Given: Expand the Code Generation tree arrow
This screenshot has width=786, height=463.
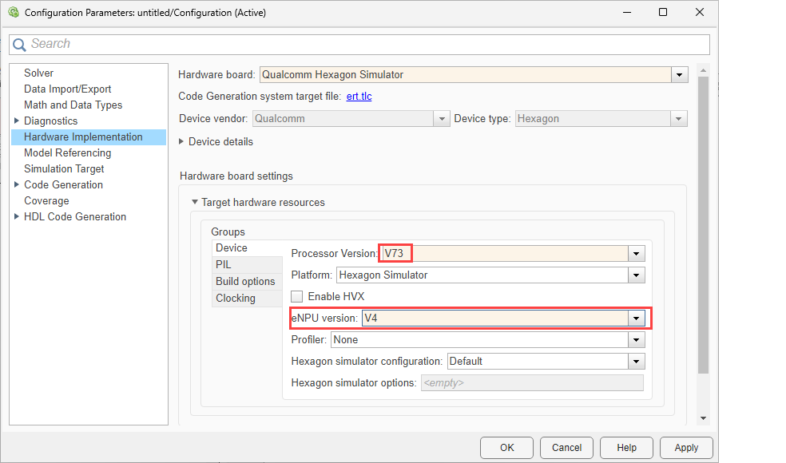Looking at the screenshot, I should pos(17,185).
